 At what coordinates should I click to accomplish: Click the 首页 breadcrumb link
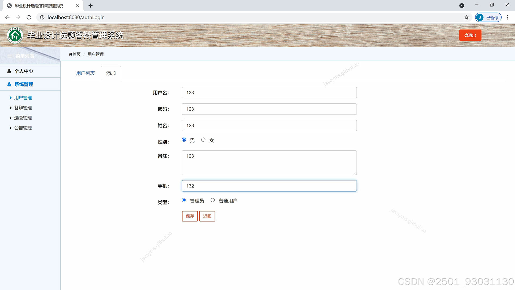pyautogui.click(x=76, y=54)
